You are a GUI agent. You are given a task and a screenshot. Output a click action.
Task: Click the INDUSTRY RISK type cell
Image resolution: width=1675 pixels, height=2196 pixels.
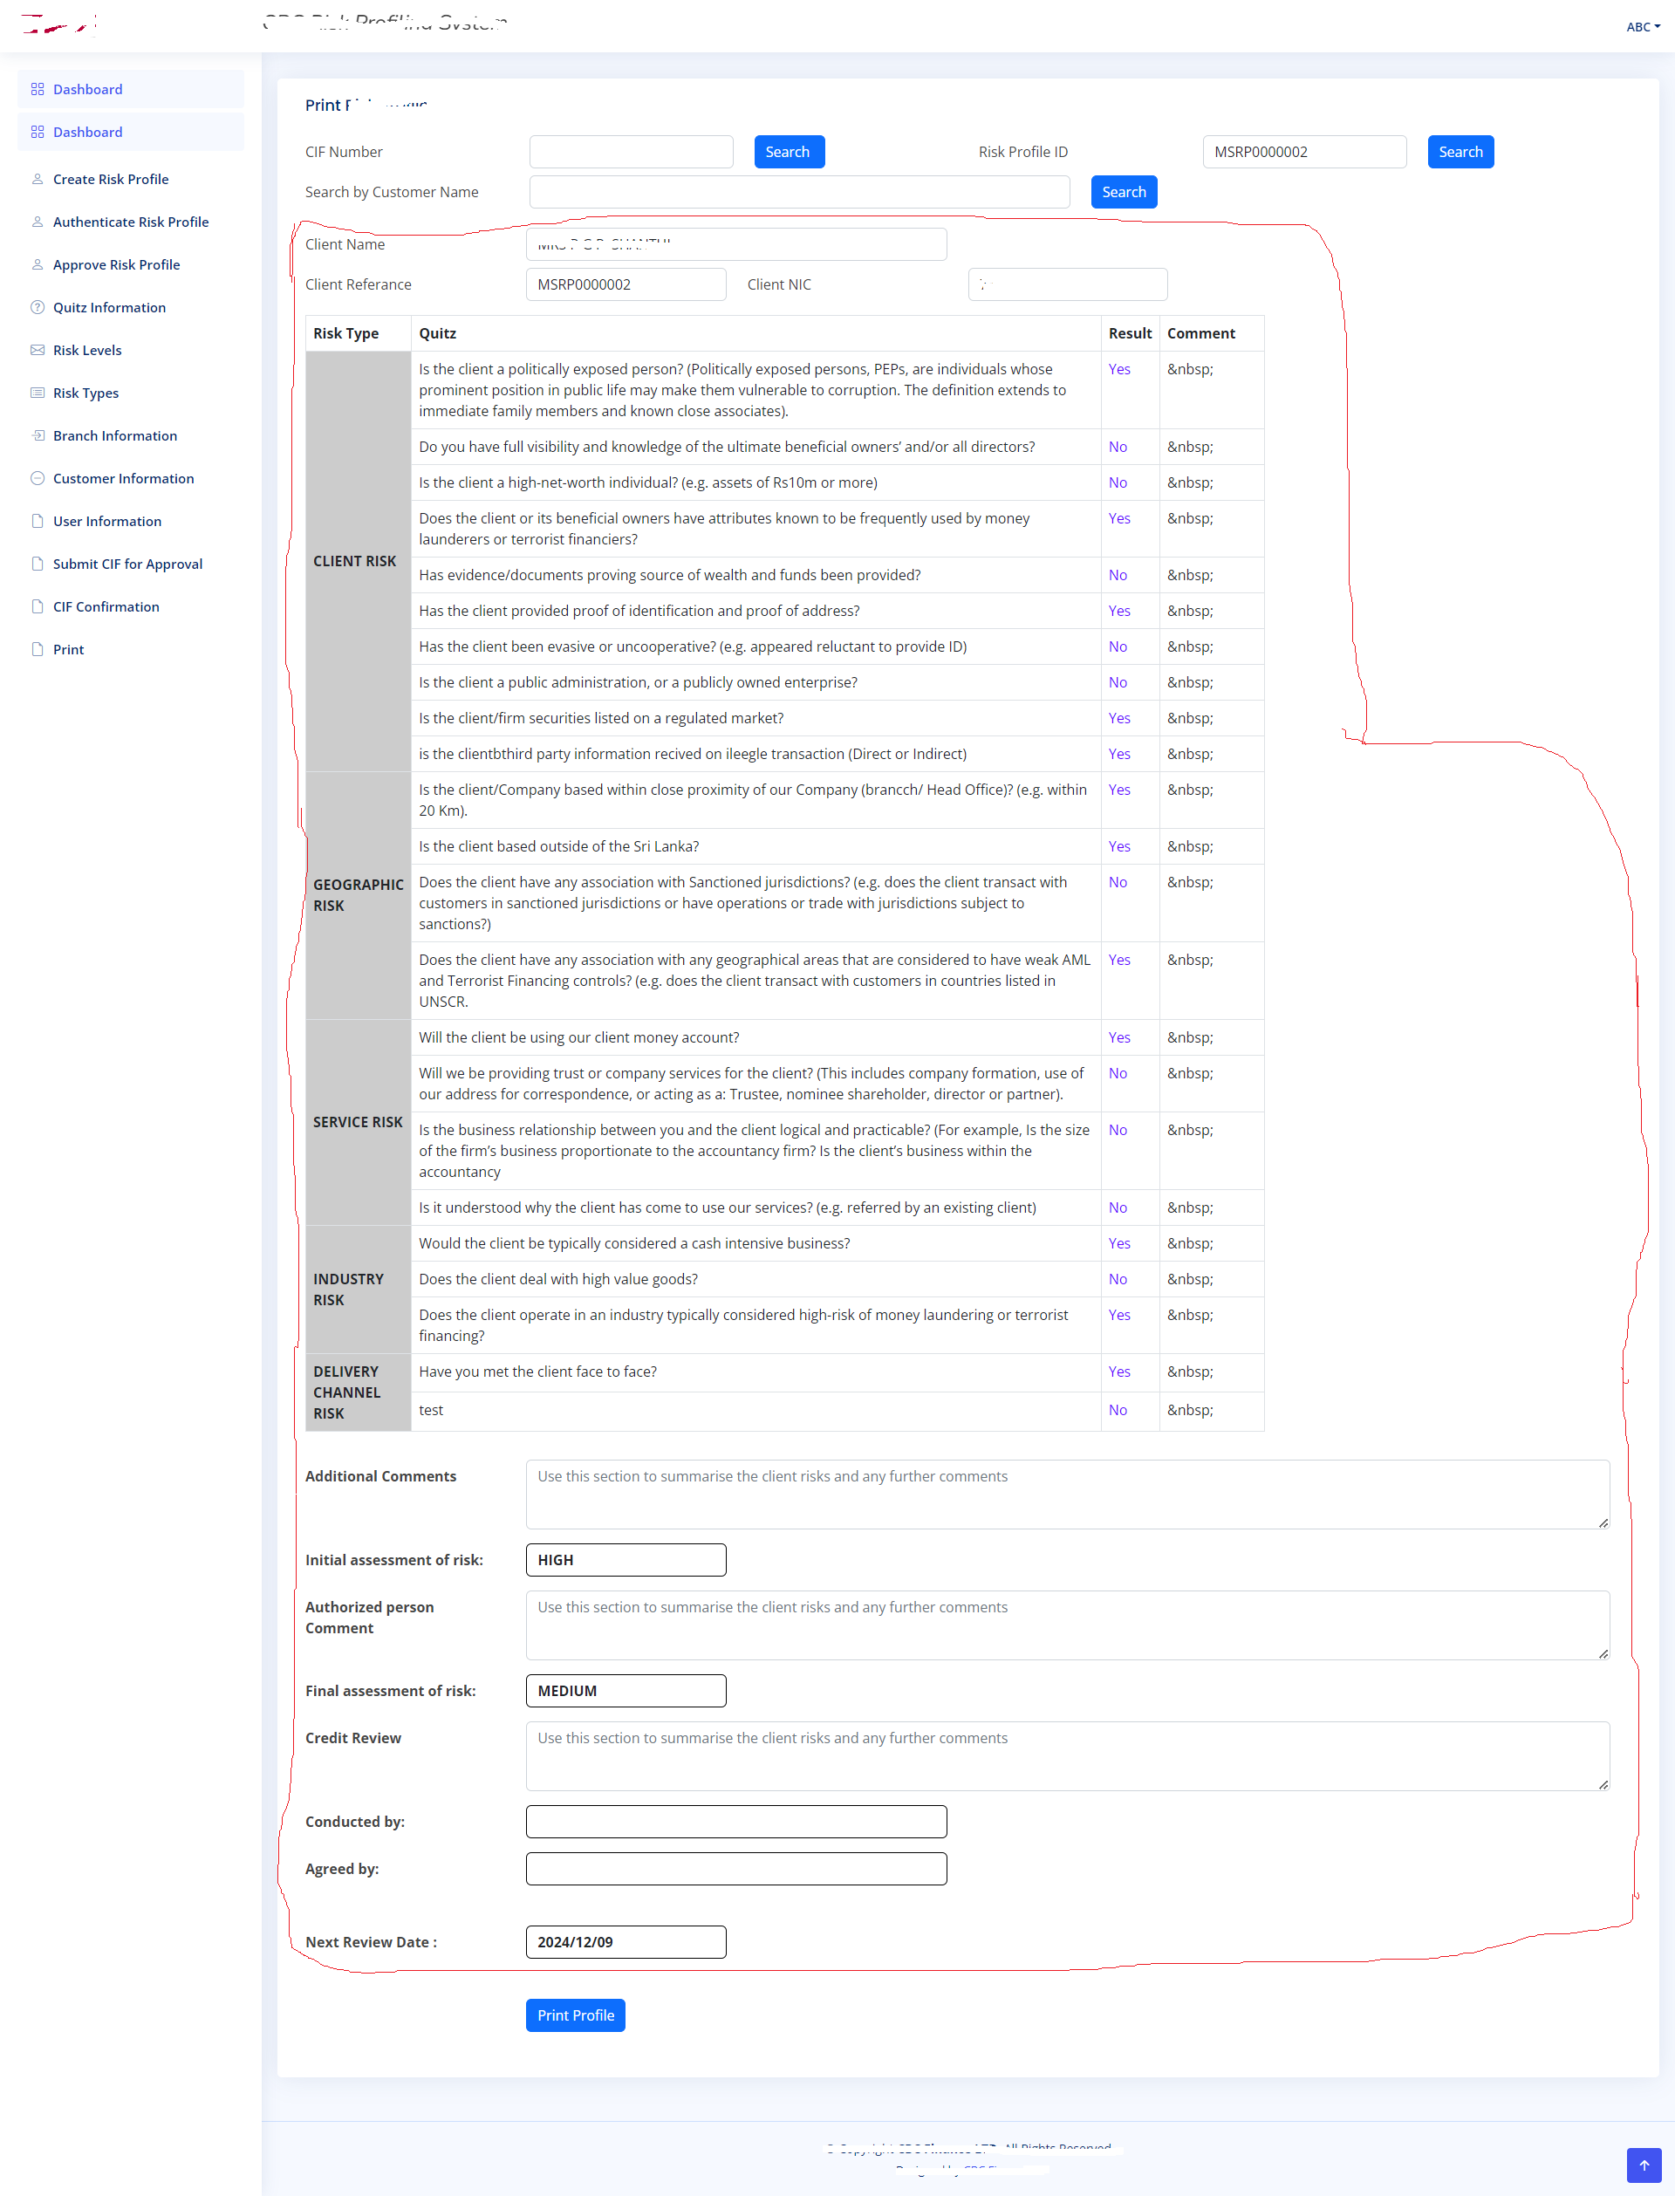click(x=358, y=1289)
